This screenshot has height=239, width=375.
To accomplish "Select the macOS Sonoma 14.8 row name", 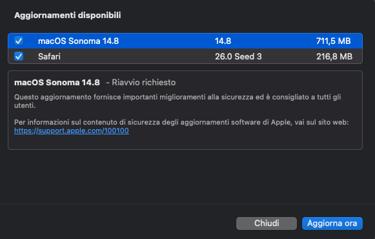I will coord(79,41).
